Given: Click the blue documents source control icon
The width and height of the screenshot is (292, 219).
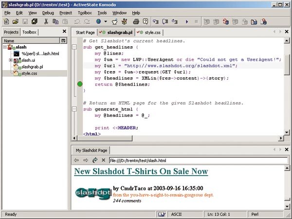Looking at the screenshot, I should 254,22.
